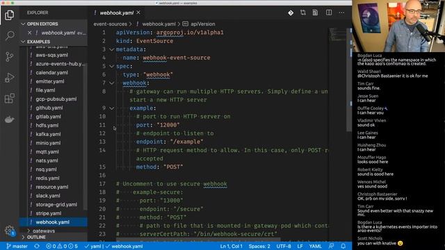Viewport: 445px width, 250px height.
Task: Click the compare changes icon in editor toolbar
Action: [x=303, y=12]
